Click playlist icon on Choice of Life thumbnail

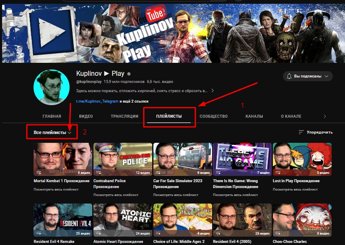pos(158,233)
